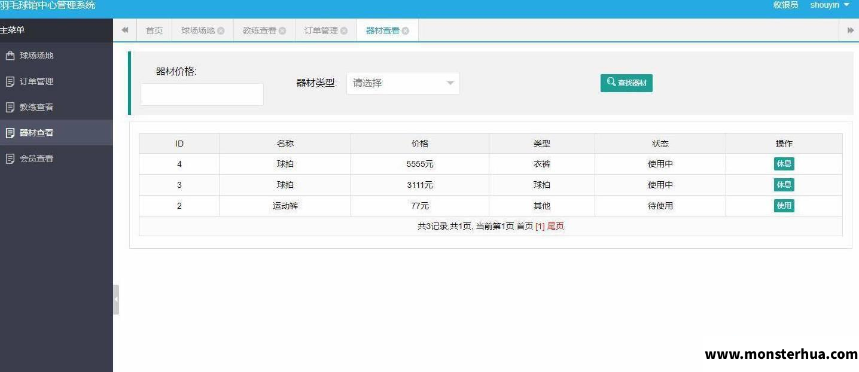Click the 价格 column header
The image size is (859, 372).
[x=420, y=144]
